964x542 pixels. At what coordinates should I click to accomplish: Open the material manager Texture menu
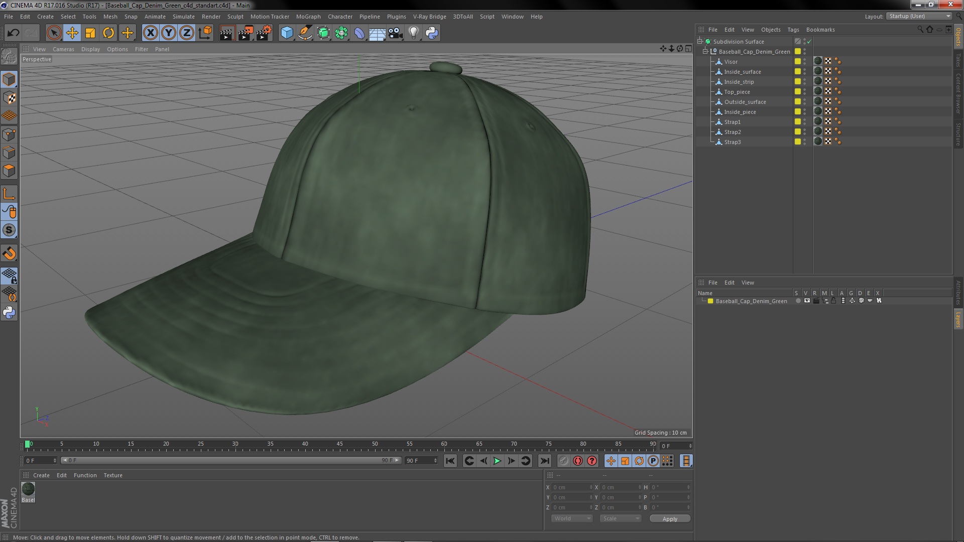pos(113,475)
